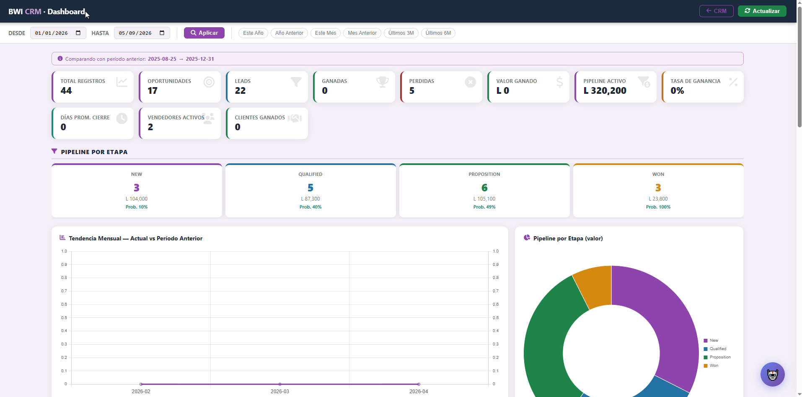Viewport: 802px width, 397px height.
Task: Click the Oportunidades value 17
Action: (x=153, y=90)
